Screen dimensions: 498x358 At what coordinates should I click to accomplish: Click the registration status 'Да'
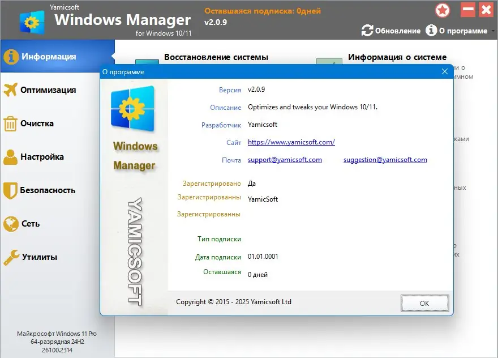pyautogui.click(x=251, y=184)
